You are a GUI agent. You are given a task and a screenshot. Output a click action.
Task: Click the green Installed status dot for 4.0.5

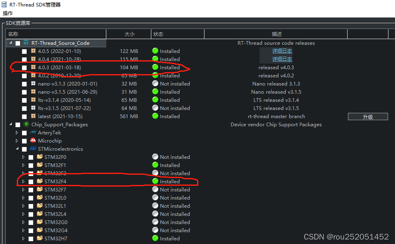[x=155, y=51]
